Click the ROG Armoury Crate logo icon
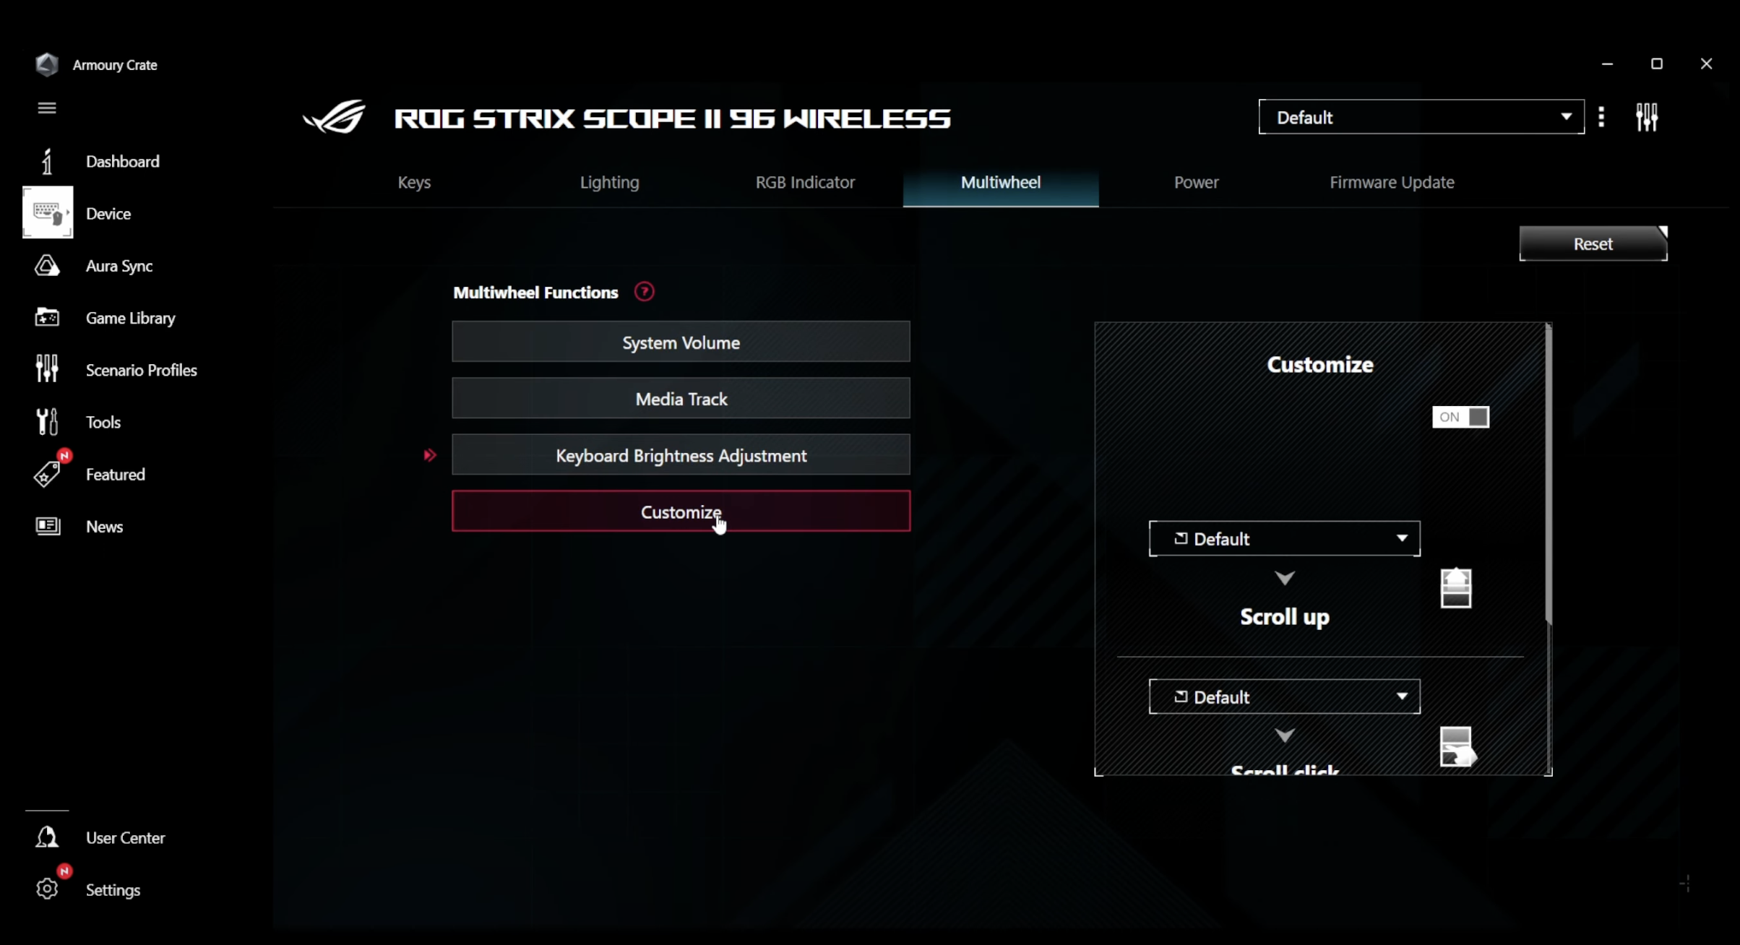Image resolution: width=1740 pixels, height=945 pixels. click(46, 64)
